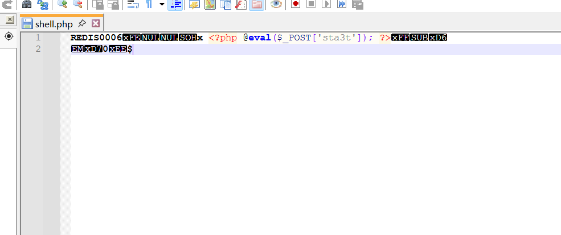Viewport: 561px width, 235px height.
Task: Click the SUB control character marker
Action: 419,38
